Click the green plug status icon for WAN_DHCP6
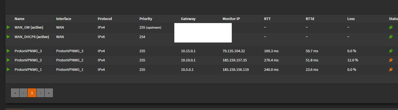This screenshot has width=398, height=110. tap(391, 37)
